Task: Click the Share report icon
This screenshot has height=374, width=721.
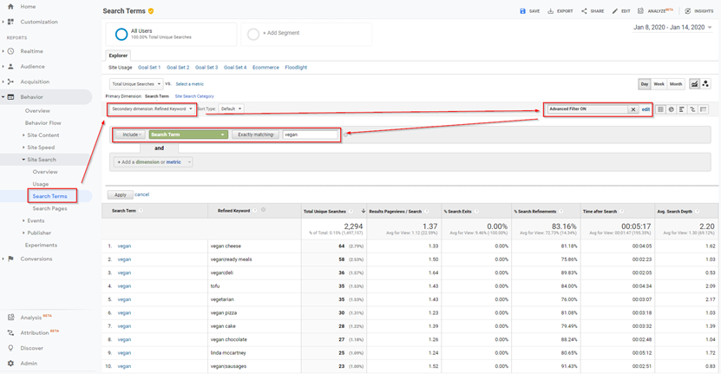Action: (584, 11)
